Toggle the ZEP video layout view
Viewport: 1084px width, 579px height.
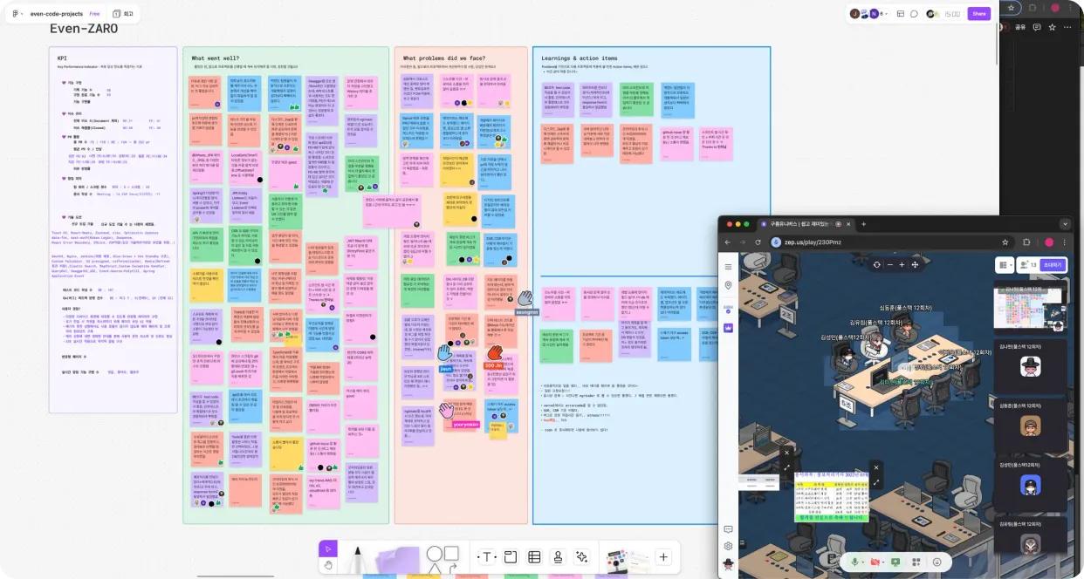(x=1006, y=265)
